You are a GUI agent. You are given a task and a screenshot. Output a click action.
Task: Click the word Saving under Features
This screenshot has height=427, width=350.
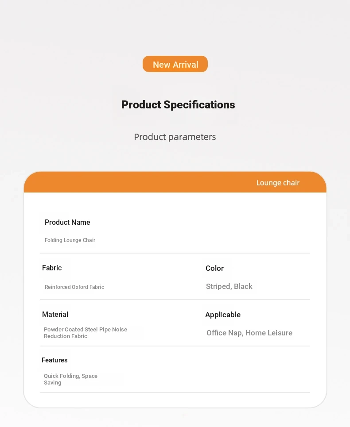(52, 383)
